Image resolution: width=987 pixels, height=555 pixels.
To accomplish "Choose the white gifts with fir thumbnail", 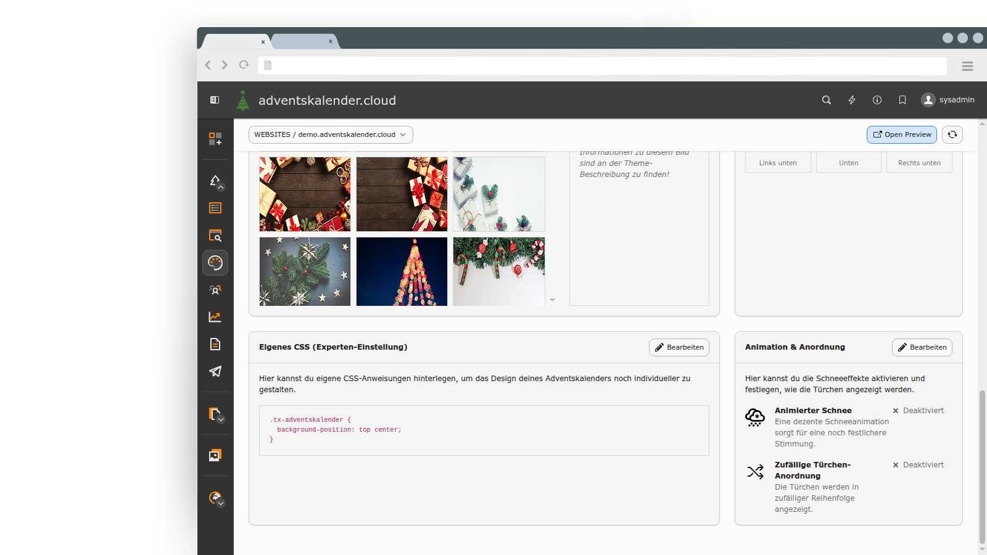I will click(499, 194).
